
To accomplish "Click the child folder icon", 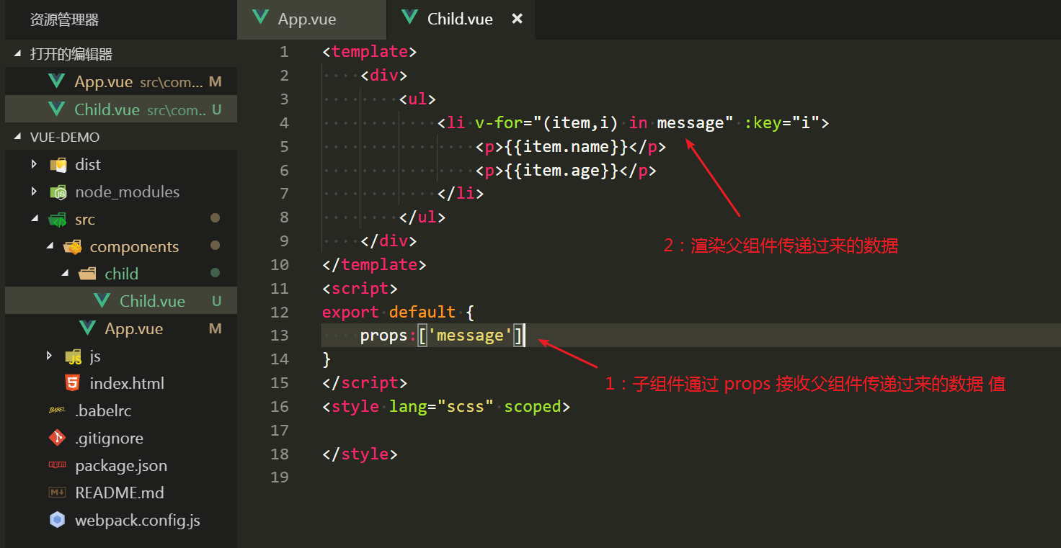I will pyautogui.click(x=87, y=274).
